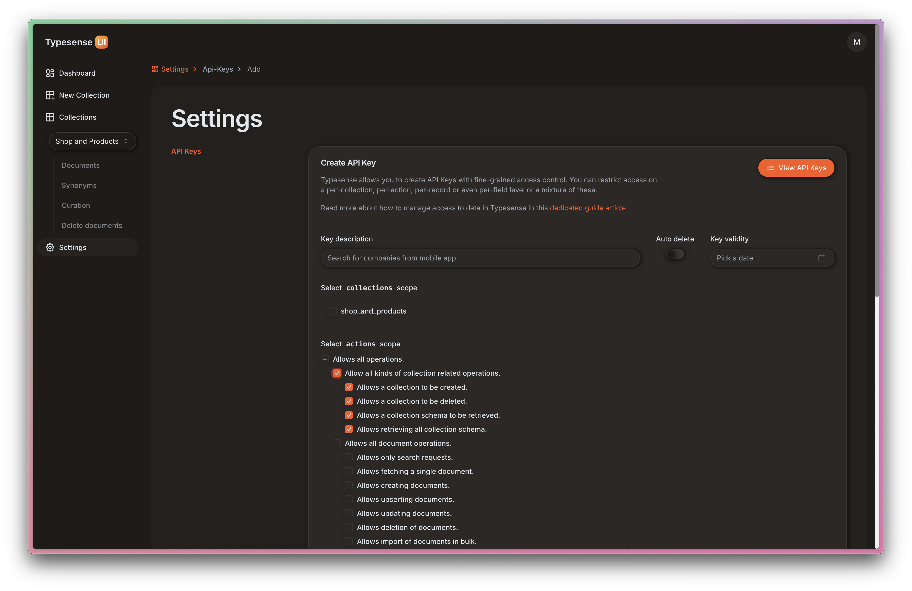Viewport: 912px width, 591px height.
Task: Open the user avatar M menu
Action: click(856, 42)
